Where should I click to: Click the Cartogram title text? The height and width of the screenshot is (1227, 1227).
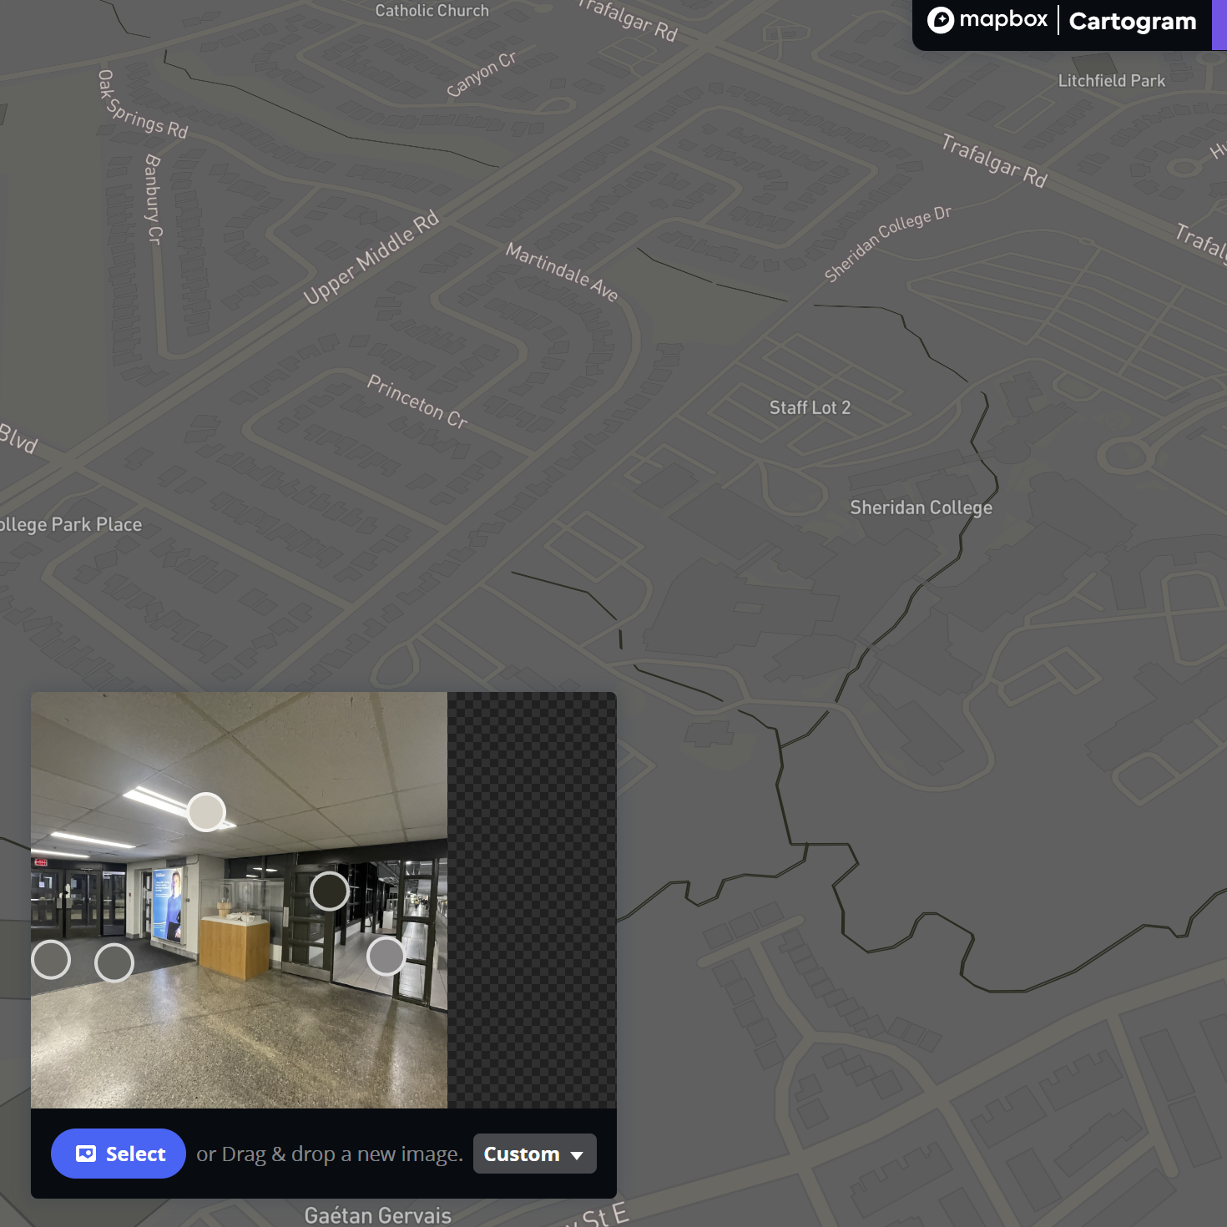click(1132, 22)
